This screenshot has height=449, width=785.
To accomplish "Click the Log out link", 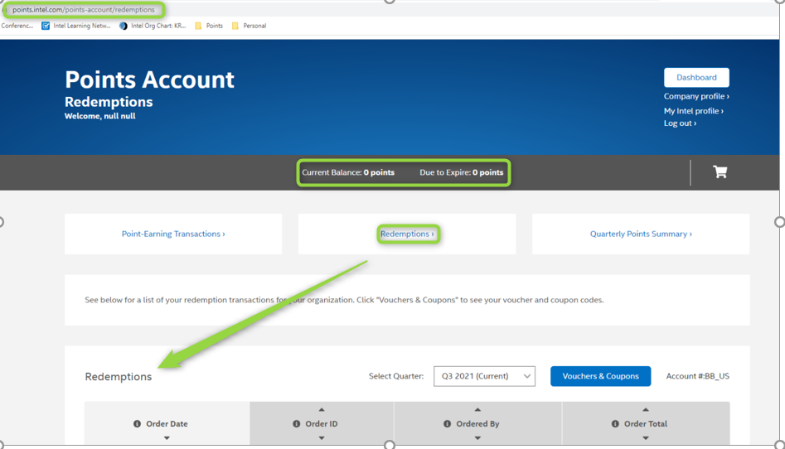I will pyautogui.click(x=680, y=123).
